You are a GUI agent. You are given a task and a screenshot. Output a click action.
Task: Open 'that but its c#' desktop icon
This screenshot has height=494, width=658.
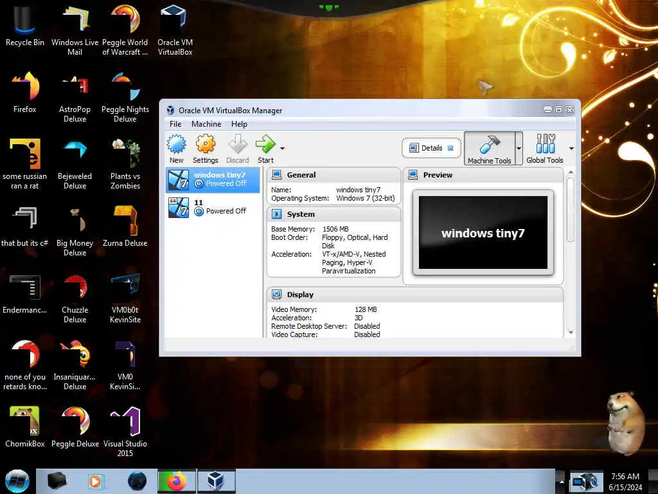[25, 226]
